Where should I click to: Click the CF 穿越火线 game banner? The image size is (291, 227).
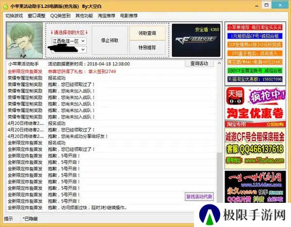(x=196, y=40)
